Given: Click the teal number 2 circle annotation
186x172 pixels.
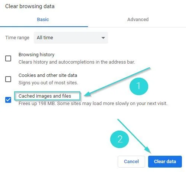Looking at the screenshot, I should tap(120, 139).
